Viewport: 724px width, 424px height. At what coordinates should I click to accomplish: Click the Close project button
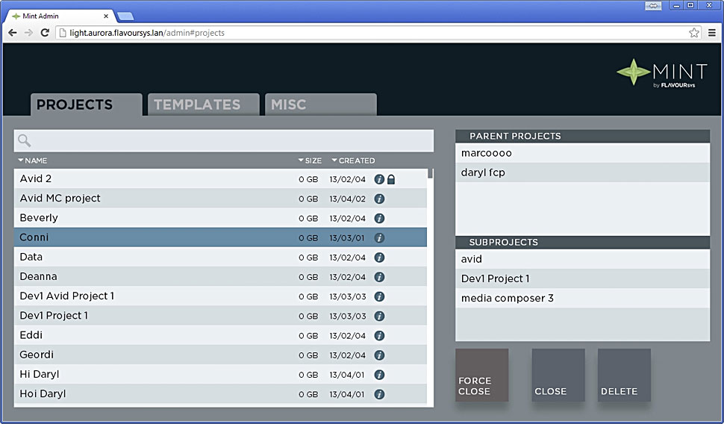pyautogui.click(x=558, y=375)
